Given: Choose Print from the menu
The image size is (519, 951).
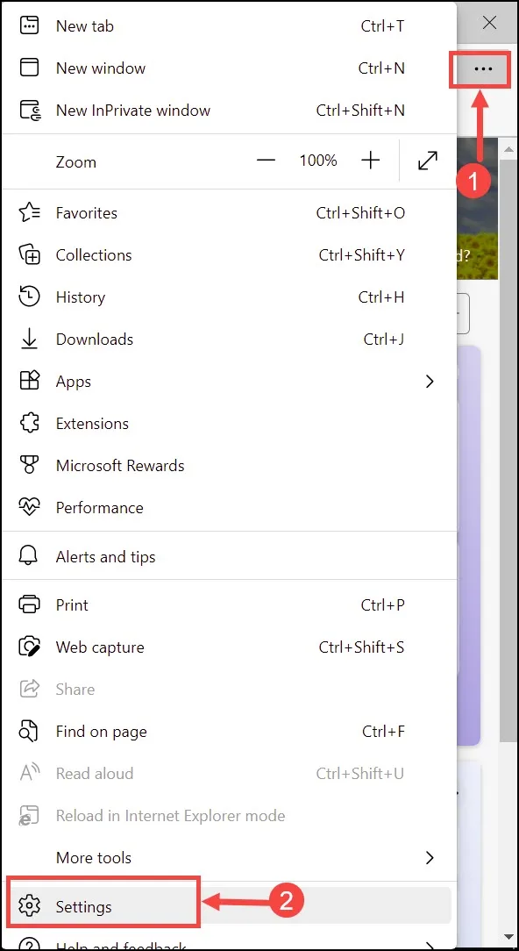Looking at the screenshot, I should 229,604.
